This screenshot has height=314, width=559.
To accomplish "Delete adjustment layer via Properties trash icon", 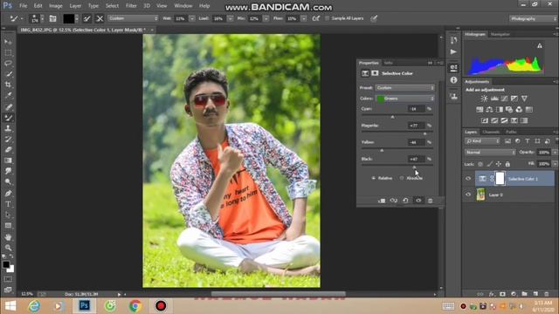I will click(431, 201).
